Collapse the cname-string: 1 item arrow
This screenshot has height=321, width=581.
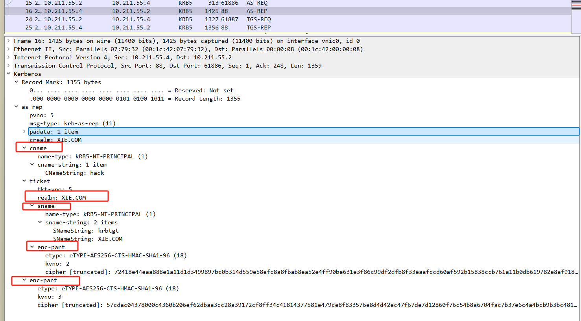(32, 165)
